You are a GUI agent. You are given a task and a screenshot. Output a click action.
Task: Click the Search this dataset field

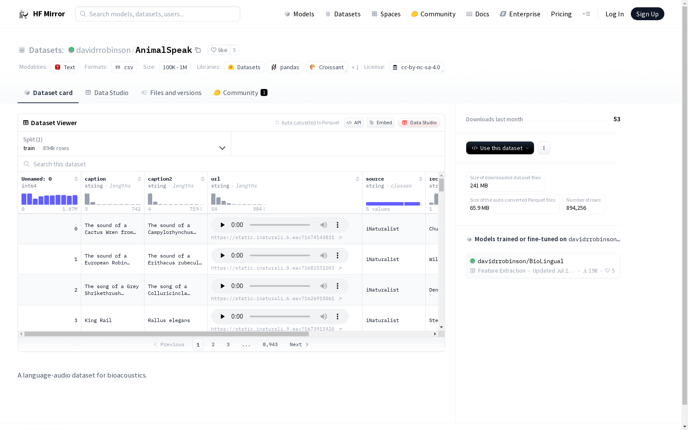(231, 164)
